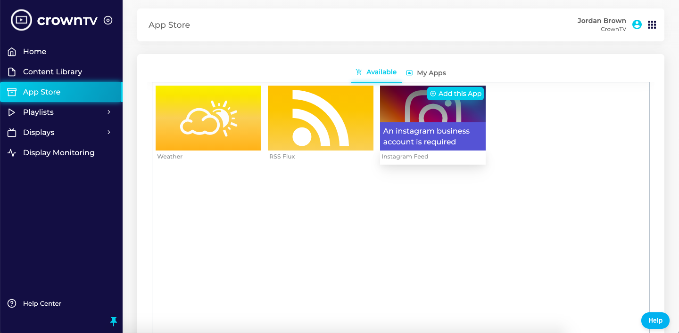
Task: Open the Help Center link
Action: click(42, 303)
